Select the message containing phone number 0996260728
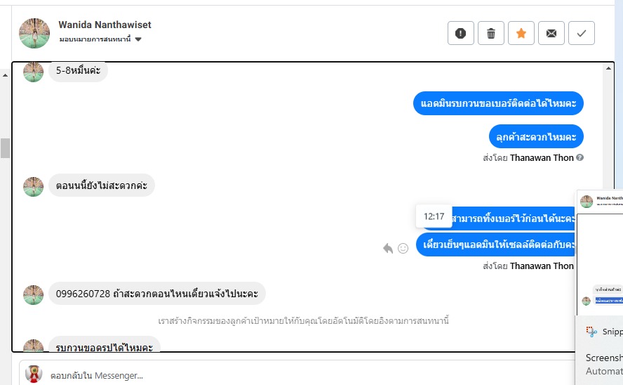The width and height of the screenshot is (623, 385). tap(157, 294)
